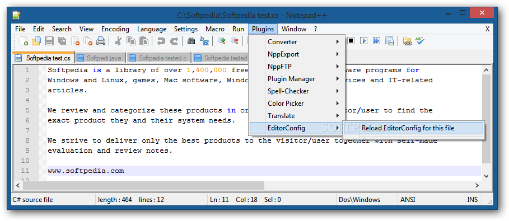Click the Open file folder icon
Image resolution: width=509 pixels, height=221 pixels.
click(x=36, y=41)
